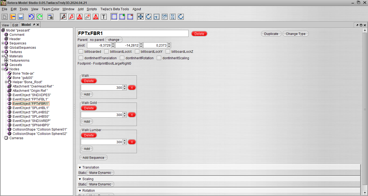Expand the Sequences tree node

tap(3, 43)
